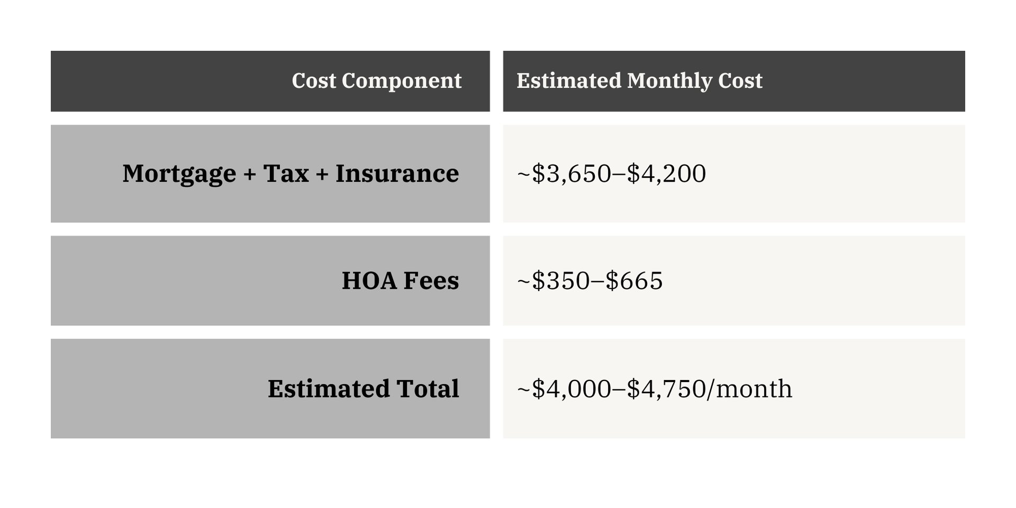Click the "$4,200" upper mortgage estimate
The image size is (1016, 508).
[x=666, y=174]
